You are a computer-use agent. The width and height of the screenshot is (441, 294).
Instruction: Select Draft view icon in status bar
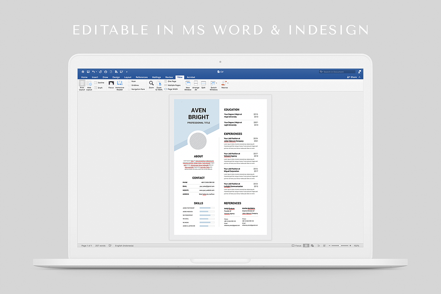(324, 245)
